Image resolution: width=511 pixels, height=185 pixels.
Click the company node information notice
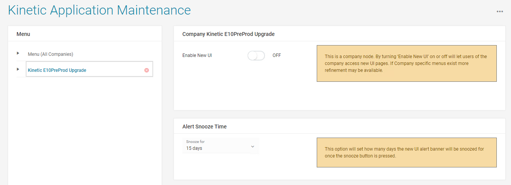(x=406, y=63)
